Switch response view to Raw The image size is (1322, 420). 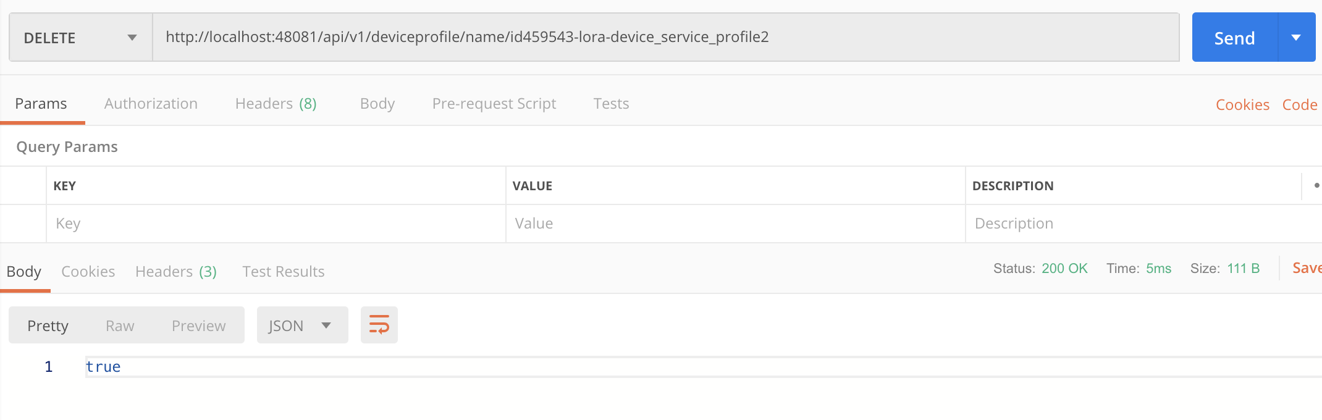[120, 325]
